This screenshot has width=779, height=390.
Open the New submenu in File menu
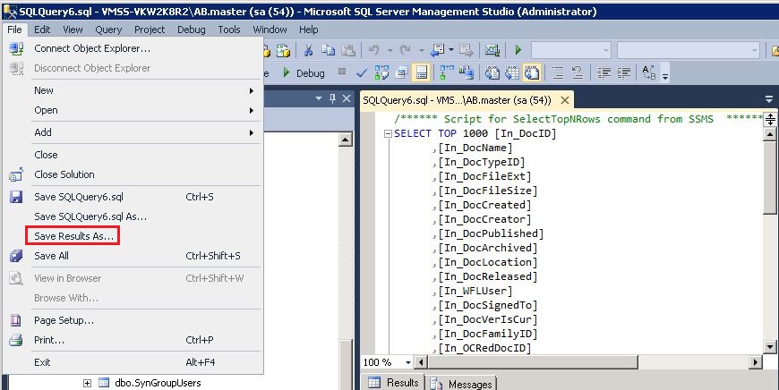(133, 90)
